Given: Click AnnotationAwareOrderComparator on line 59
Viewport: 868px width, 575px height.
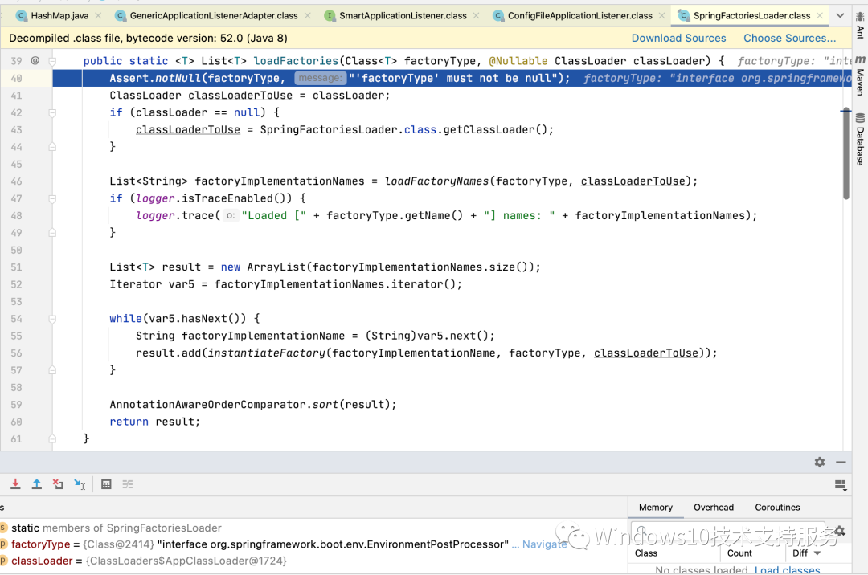Looking at the screenshot, I should click(207, 404).
